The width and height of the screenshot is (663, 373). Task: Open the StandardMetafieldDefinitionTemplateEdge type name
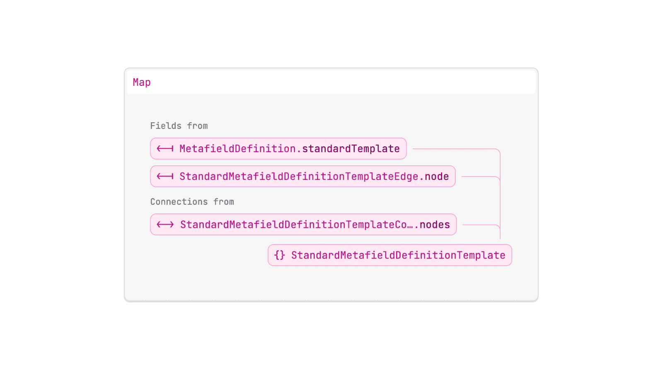(x=299, y=177)
